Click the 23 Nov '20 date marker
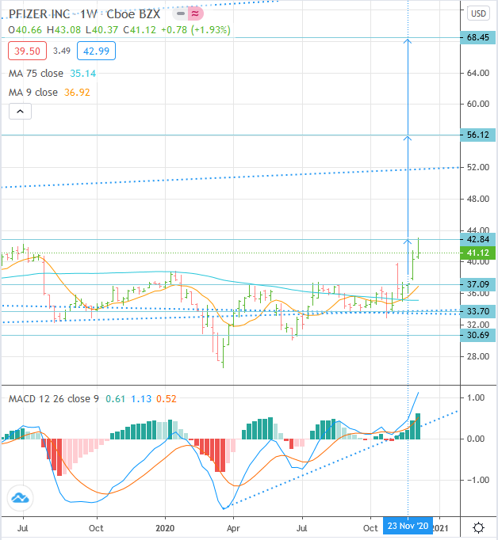The height and width of the screenshot is (540, 498). [x=408, y=526]
